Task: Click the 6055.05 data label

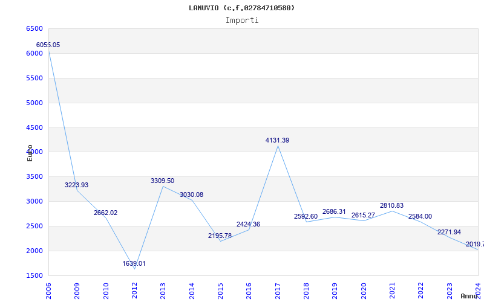Action: (x=48, y=45)
